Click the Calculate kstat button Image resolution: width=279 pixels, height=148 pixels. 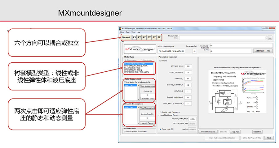pyautogui.click(x=148, y=99)
